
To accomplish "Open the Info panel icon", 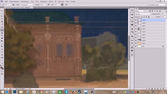I will point(132,25).
